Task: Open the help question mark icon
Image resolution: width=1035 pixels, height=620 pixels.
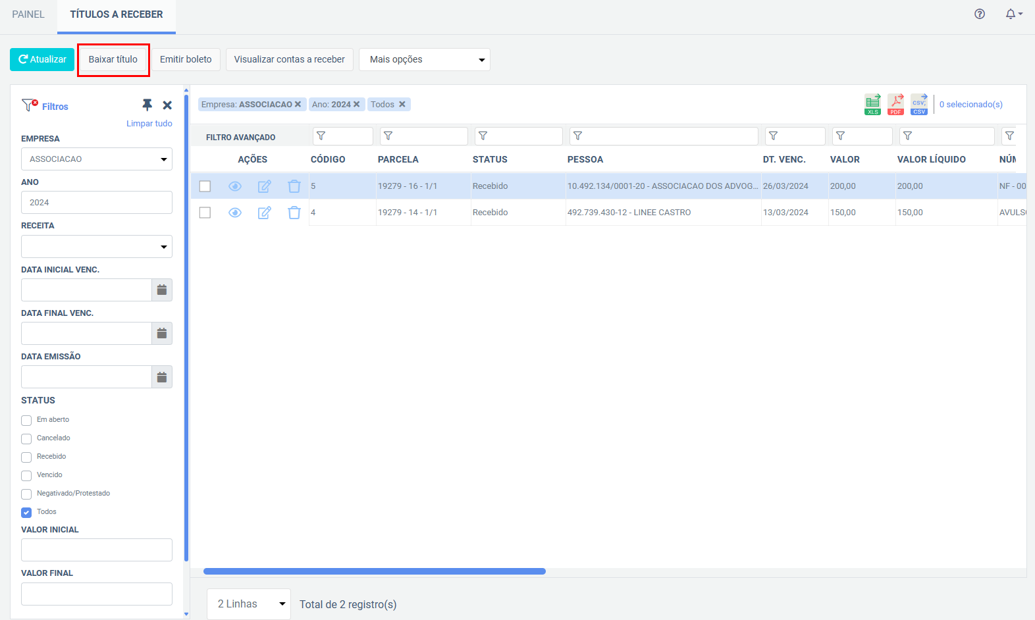Action: coord(980,14)
